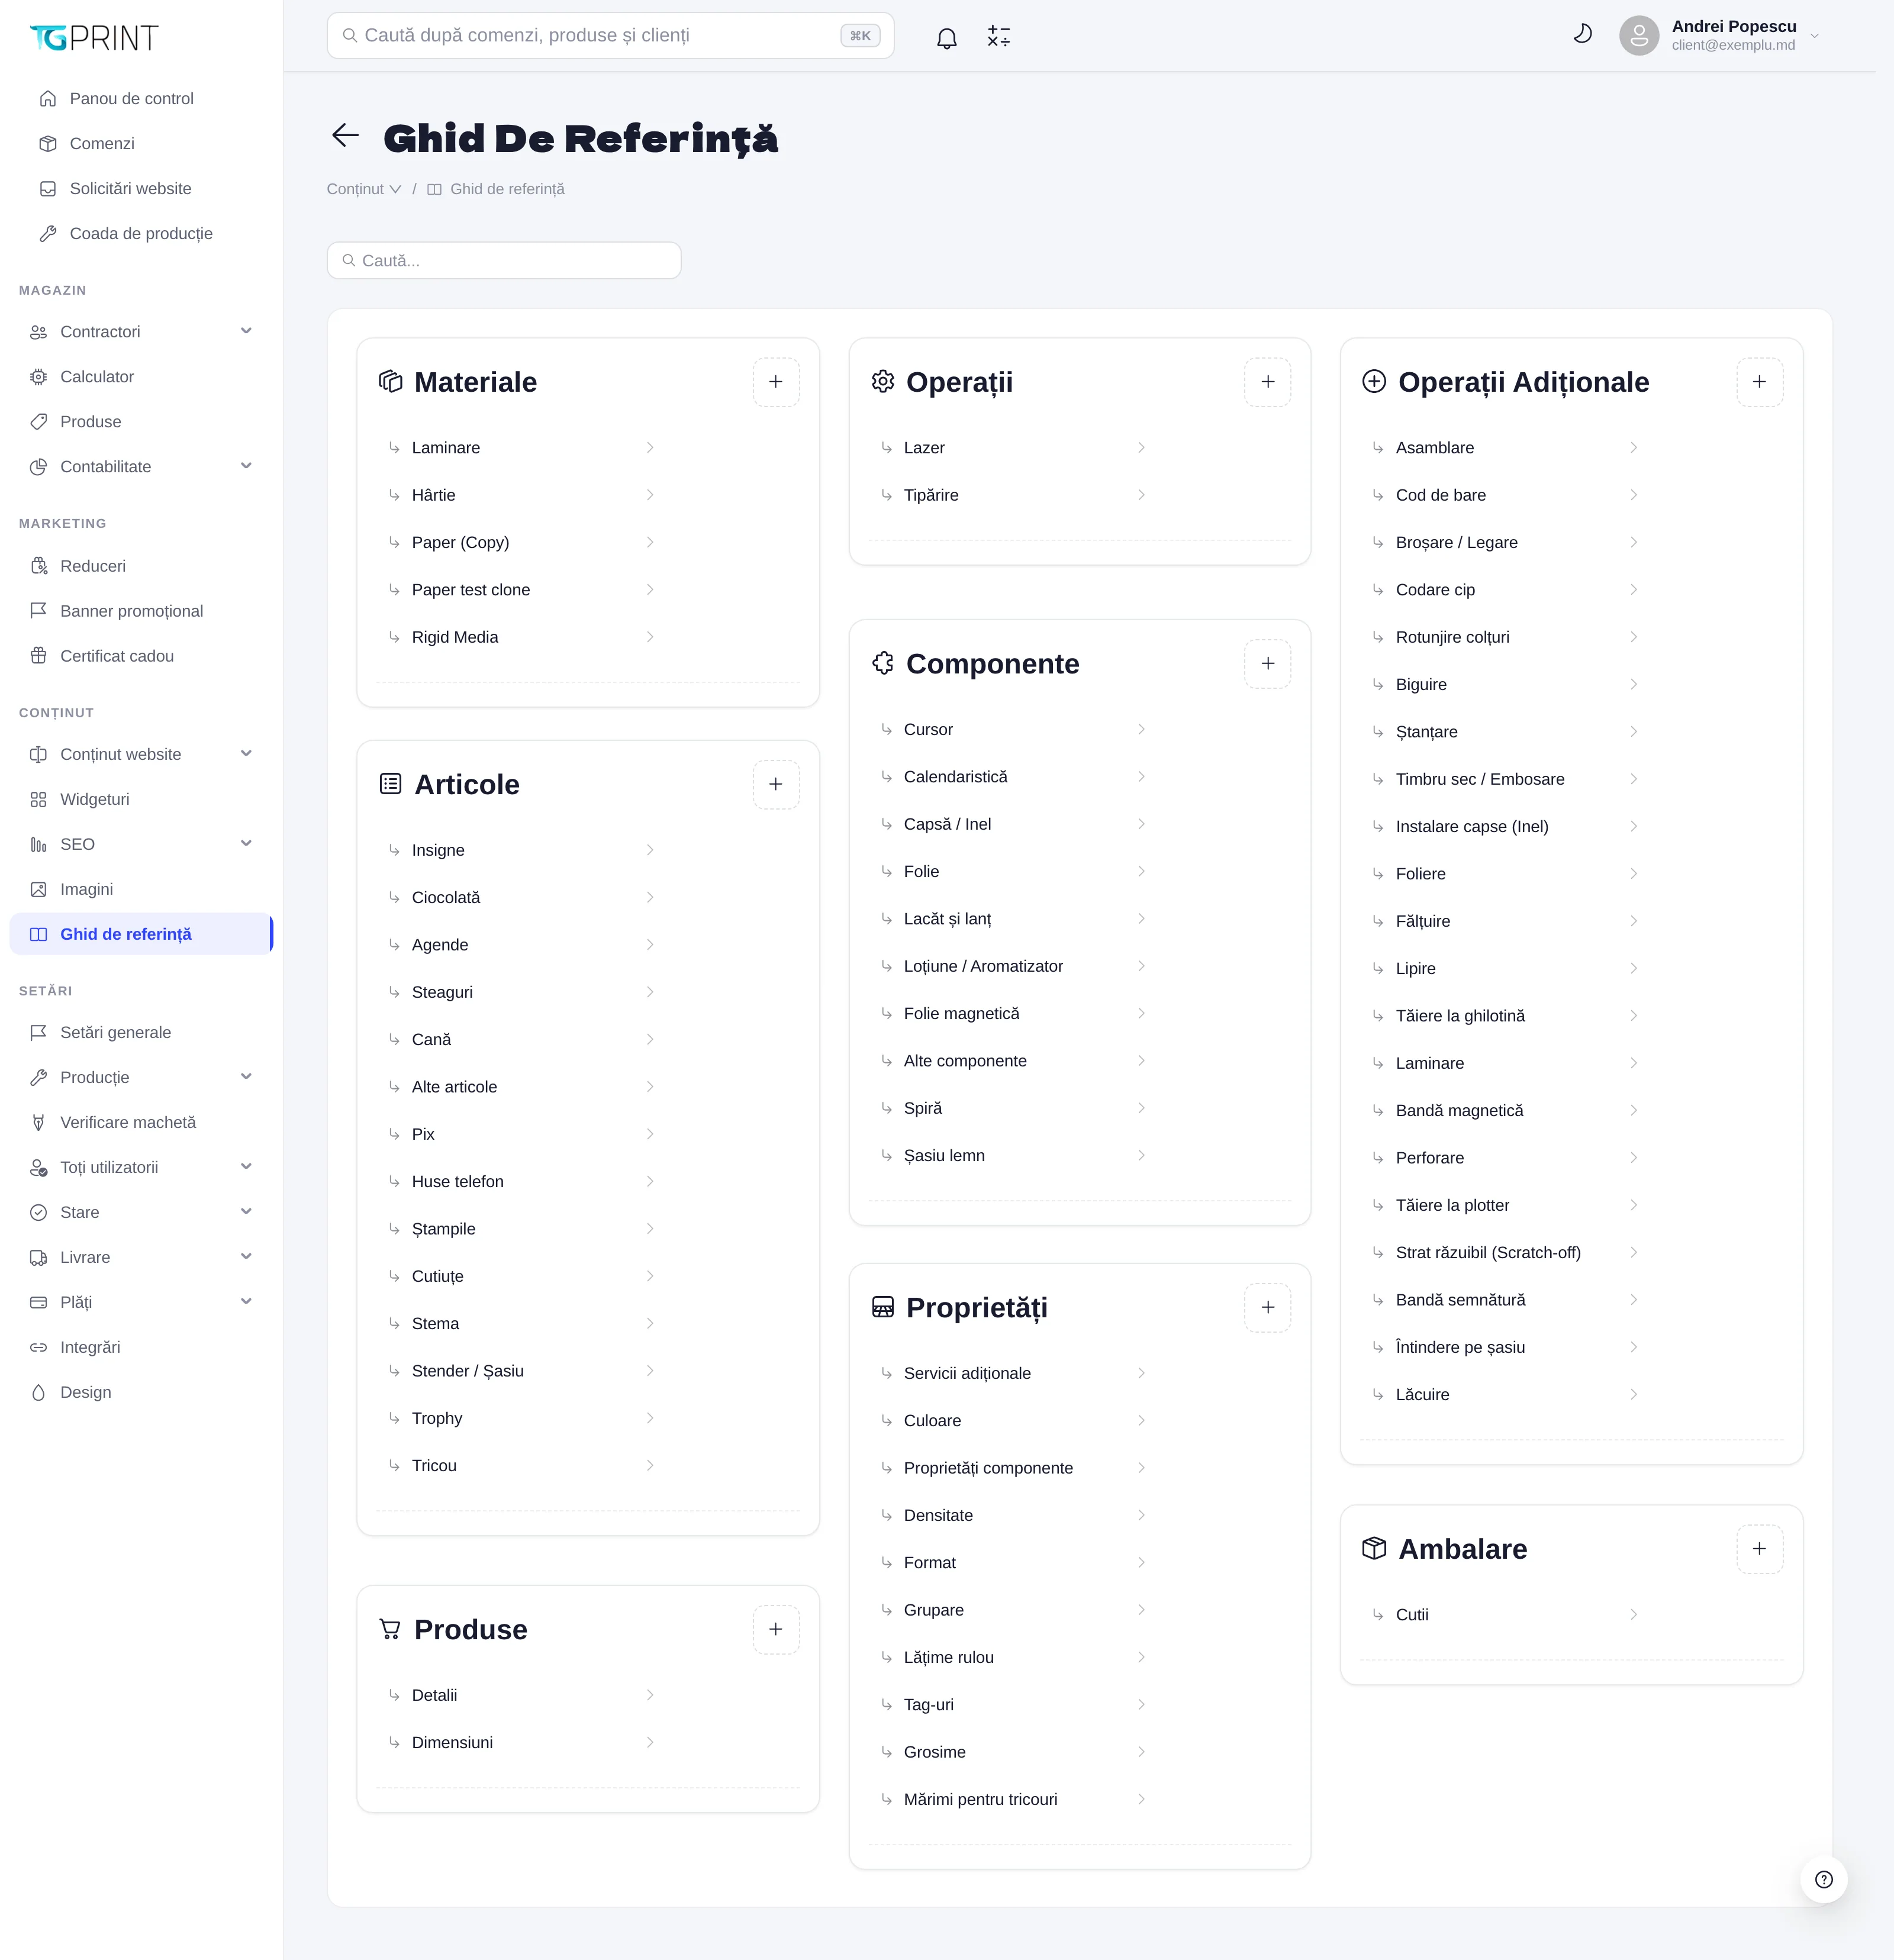Image resolution: width=1894 pixels, height=1960 pixels.
Task: Add new entry in Articole card
Action: click(776, 784)
